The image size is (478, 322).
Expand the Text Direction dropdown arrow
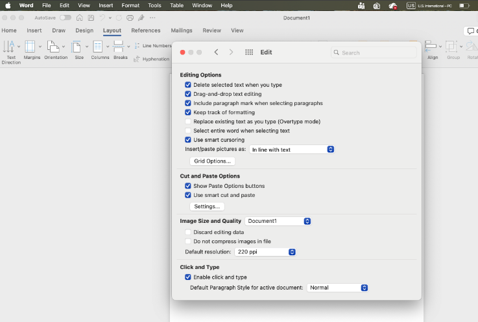(x=19, y=47)
